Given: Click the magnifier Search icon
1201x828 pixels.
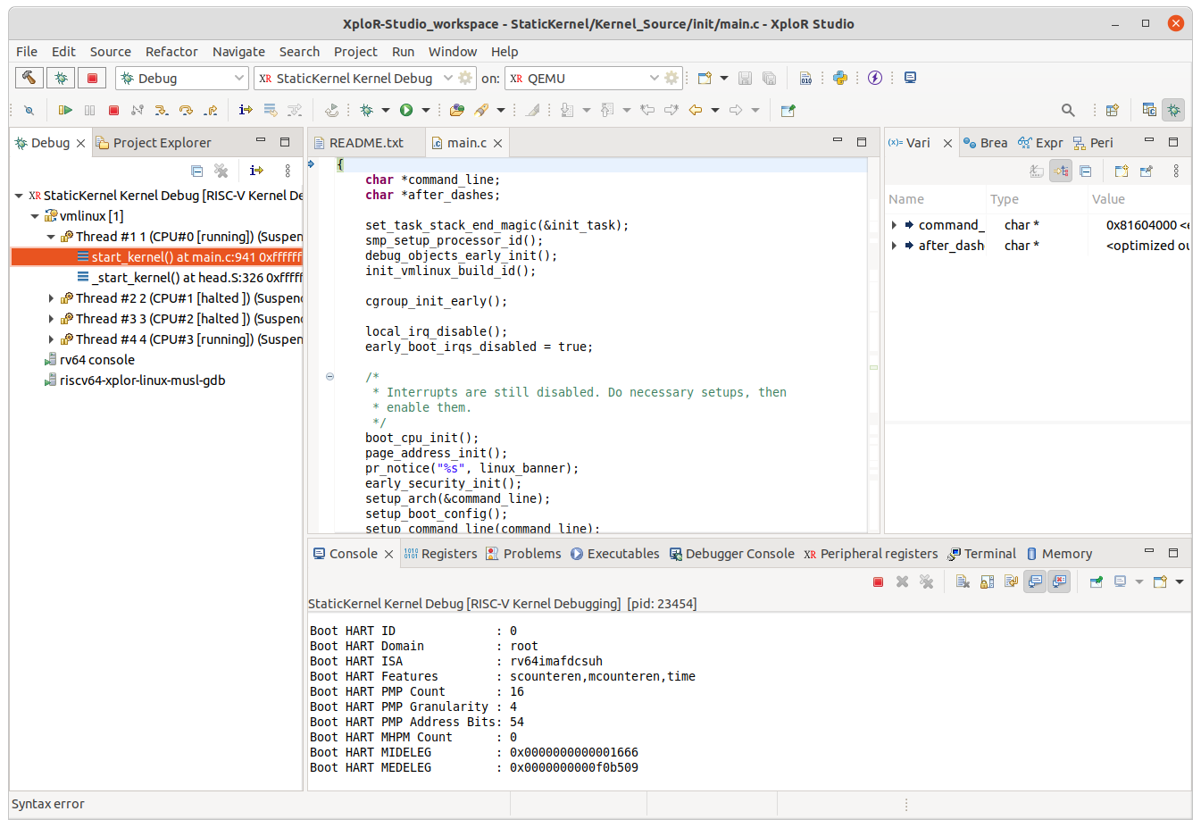Looking at the screenshot, I should point(1068,110).
